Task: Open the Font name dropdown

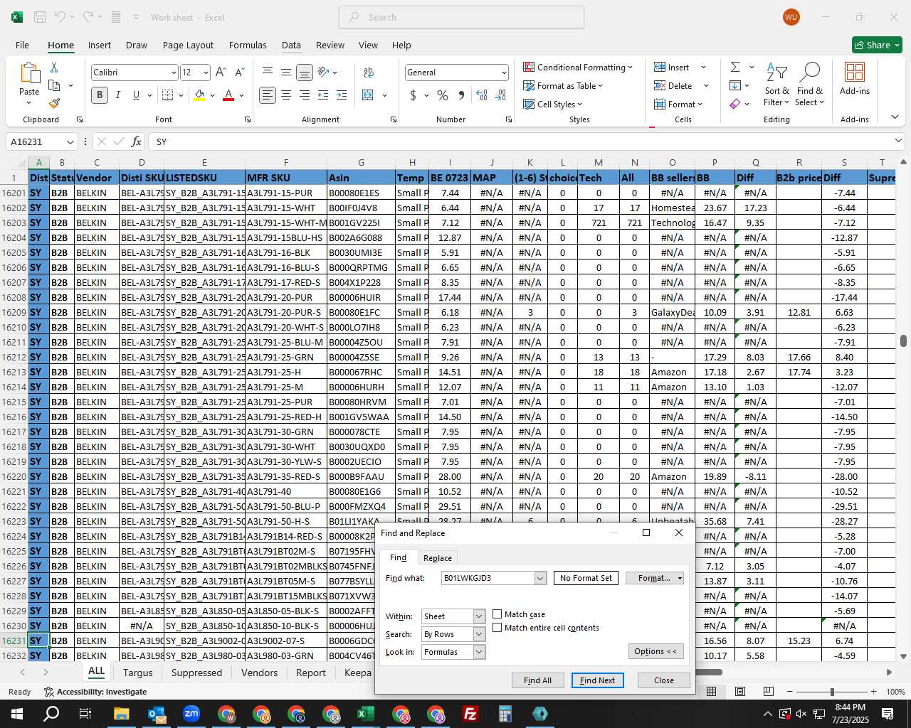Action: click(173, 73)
